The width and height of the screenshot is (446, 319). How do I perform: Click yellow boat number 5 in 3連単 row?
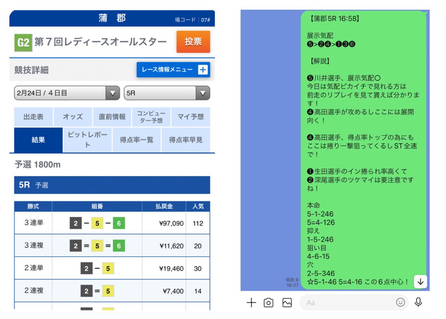coord(97,223)
